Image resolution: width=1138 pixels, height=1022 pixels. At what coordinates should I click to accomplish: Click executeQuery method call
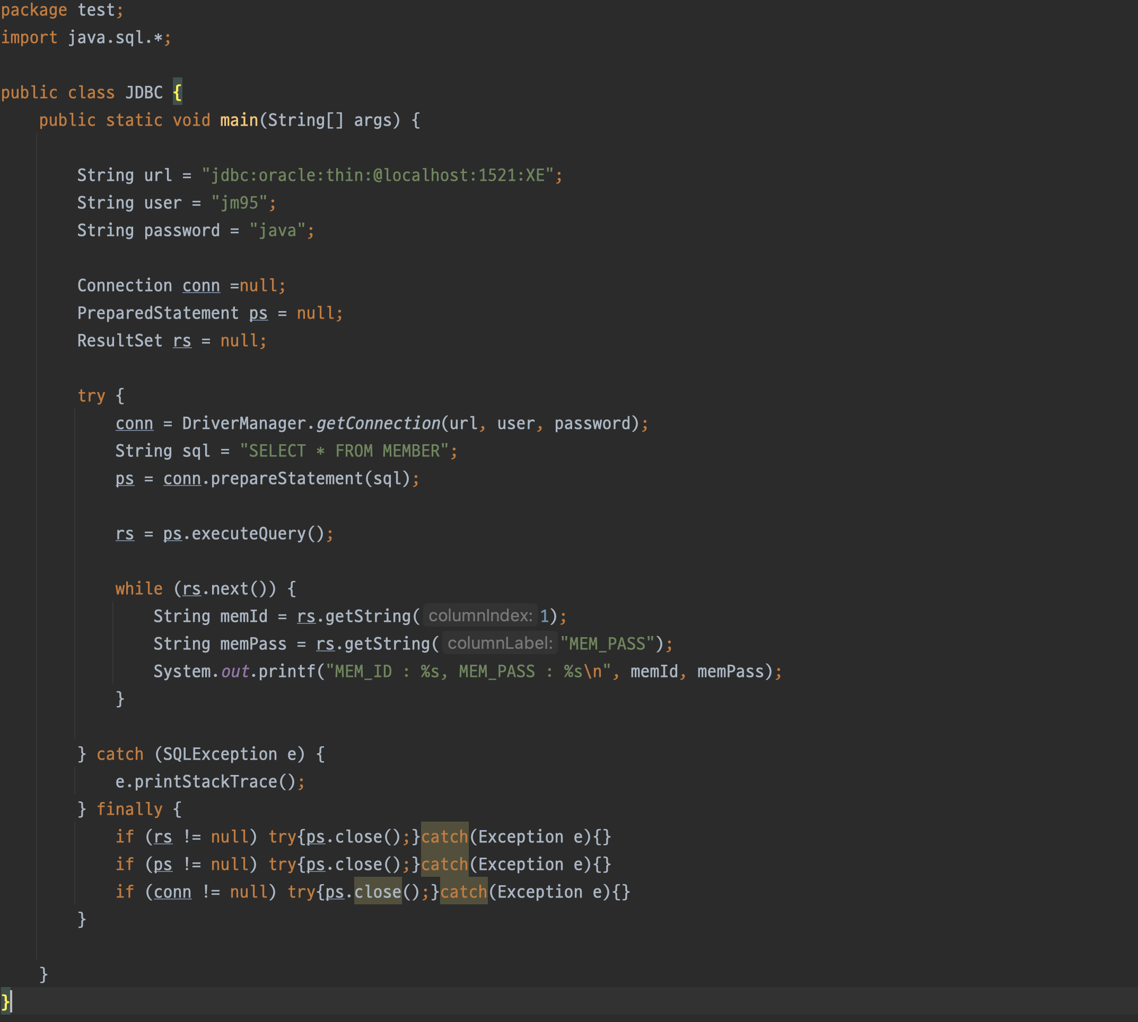click(x=248, y=533)
